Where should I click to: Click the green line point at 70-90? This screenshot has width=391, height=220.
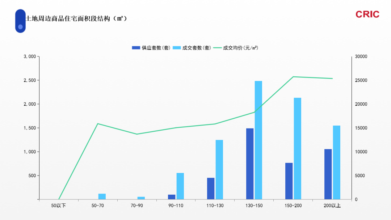137,134
